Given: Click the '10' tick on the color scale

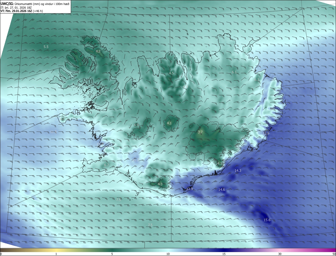Looking at the screenshot, I should coord(168,254).
